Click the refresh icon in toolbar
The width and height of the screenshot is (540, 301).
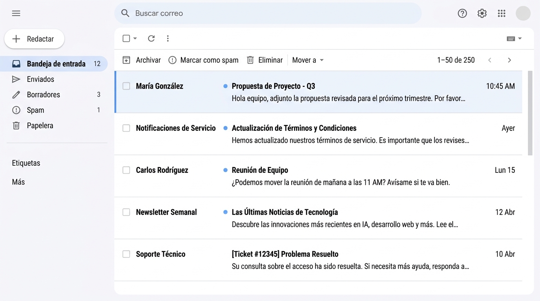[151, 38]
